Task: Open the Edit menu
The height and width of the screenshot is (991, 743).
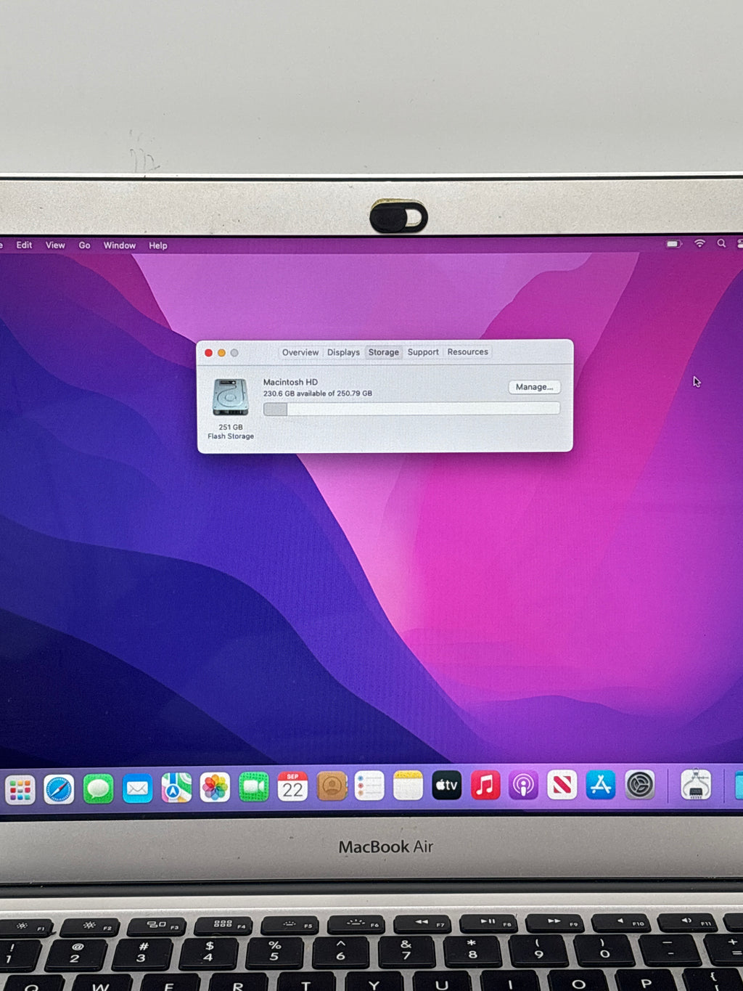Action: (24, 245)
